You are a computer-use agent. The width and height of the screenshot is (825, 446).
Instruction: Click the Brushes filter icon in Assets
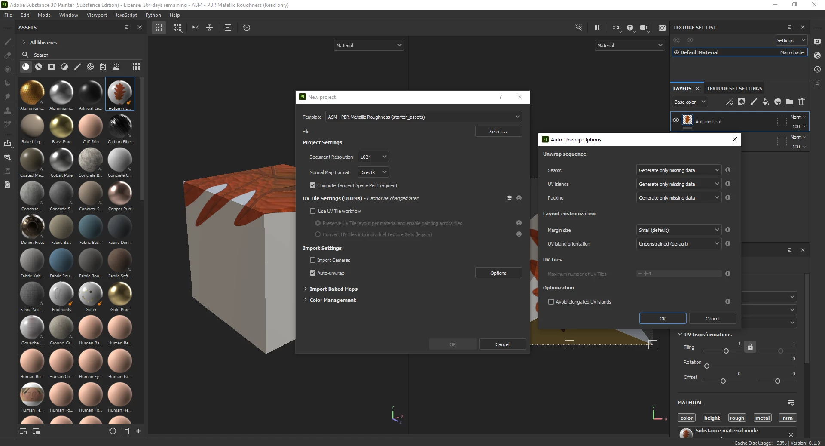[77, 67]
